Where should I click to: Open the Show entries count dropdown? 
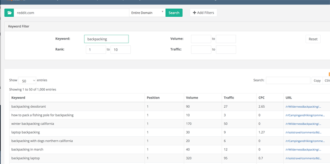(27, 80)
